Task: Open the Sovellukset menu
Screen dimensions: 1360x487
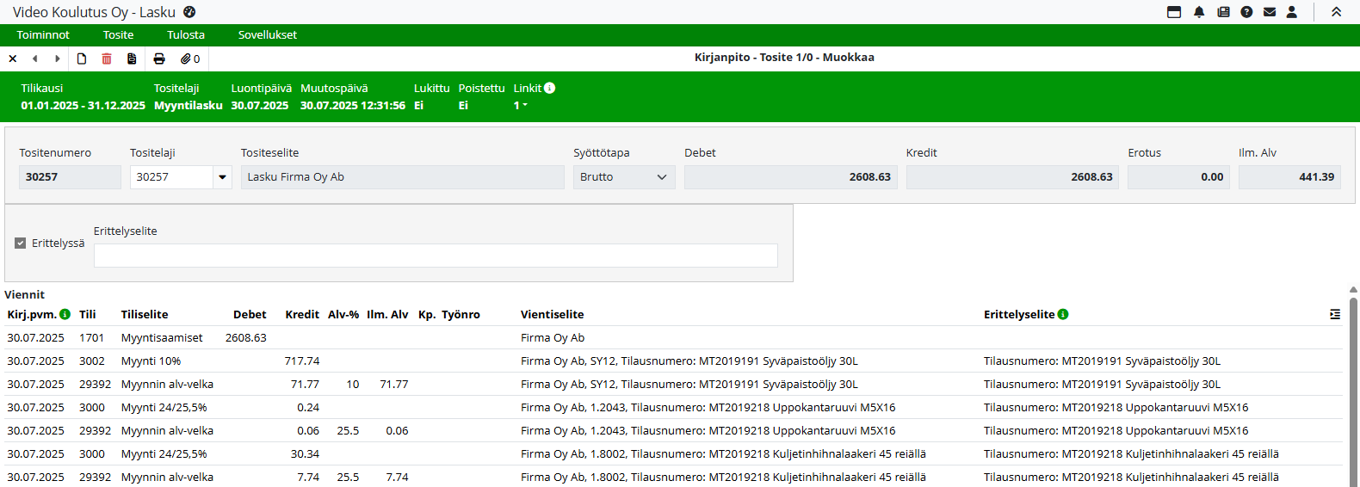Action: (x=267, y=35)
